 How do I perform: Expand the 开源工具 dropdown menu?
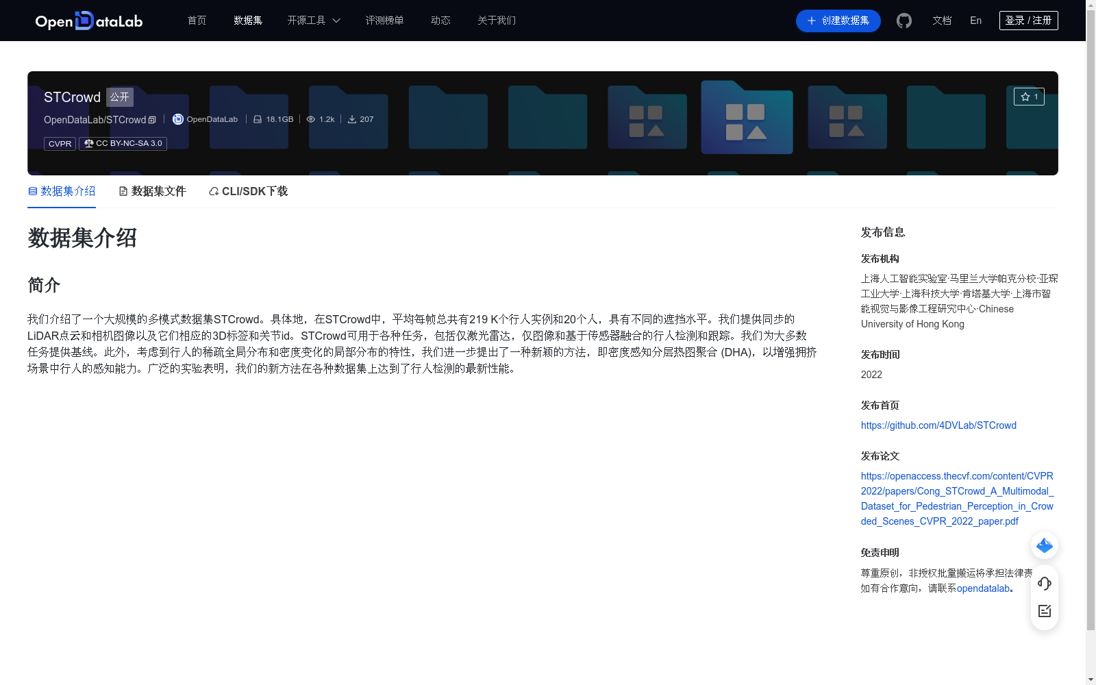click(x=314, y=21)
